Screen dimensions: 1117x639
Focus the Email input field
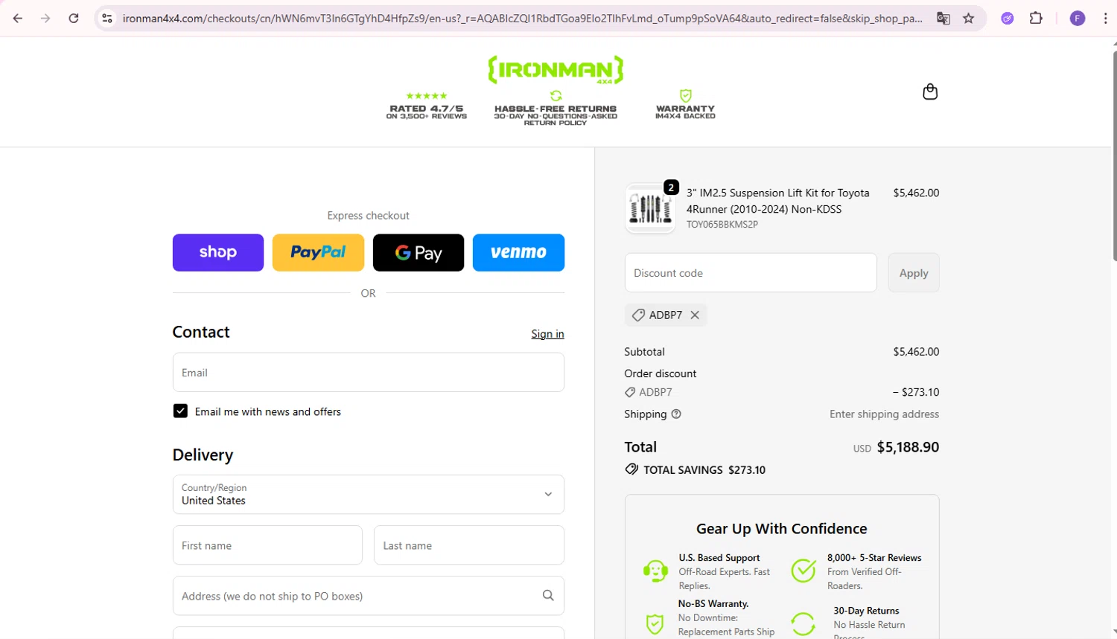coord(368,372)
